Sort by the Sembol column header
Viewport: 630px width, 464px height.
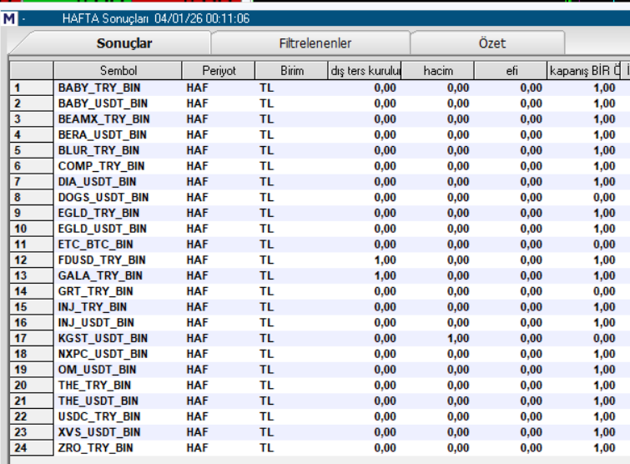pos(118,71)
